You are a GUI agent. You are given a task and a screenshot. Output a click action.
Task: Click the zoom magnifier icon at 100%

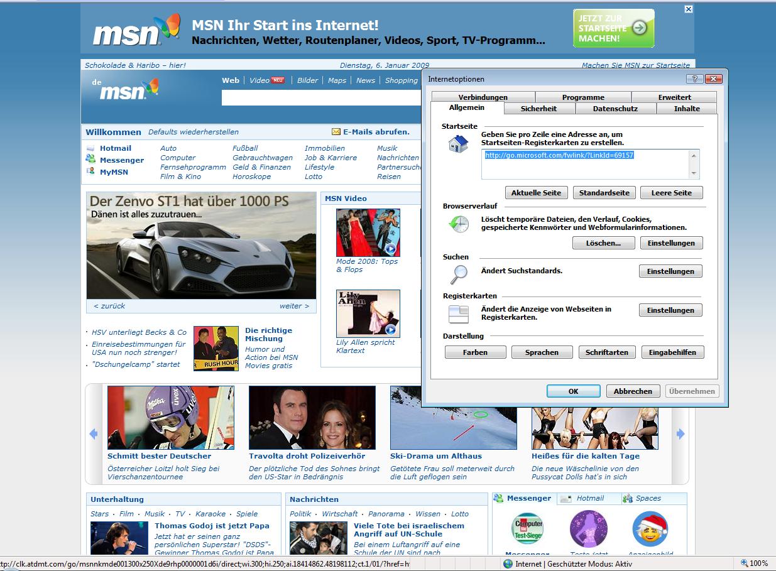click(745, 563)
